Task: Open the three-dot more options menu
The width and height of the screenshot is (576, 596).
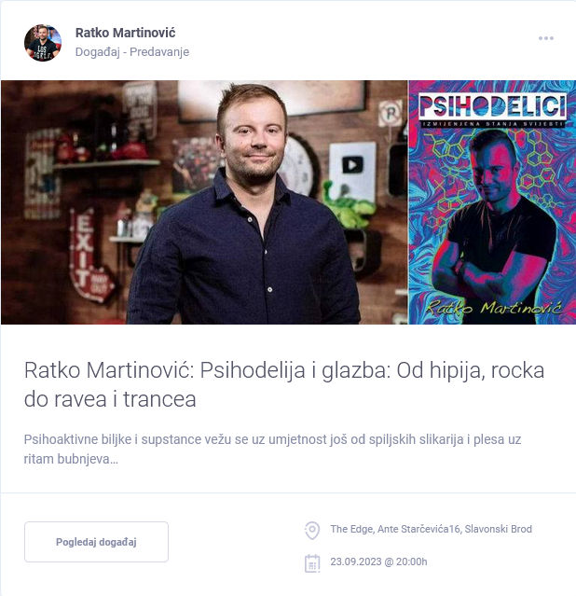Action: 545,38
